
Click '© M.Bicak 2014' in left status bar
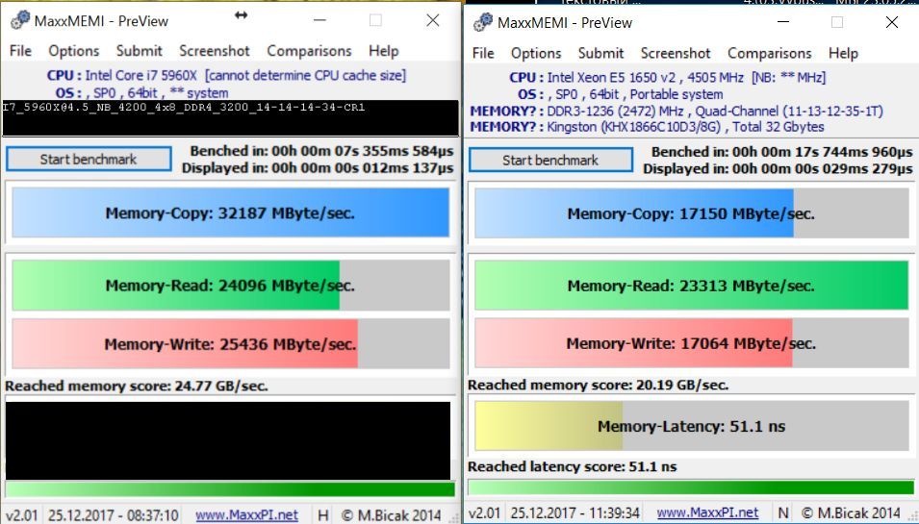(391, 515)
